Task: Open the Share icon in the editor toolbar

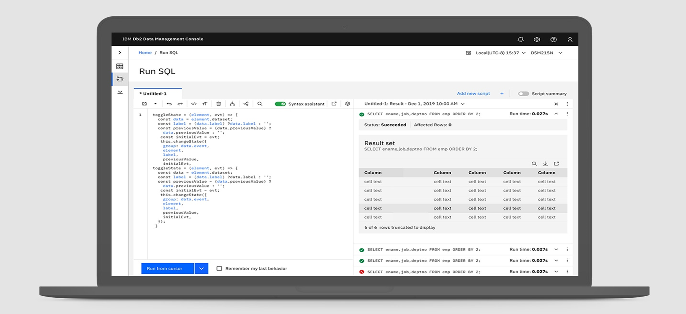Action: (246, 104)
